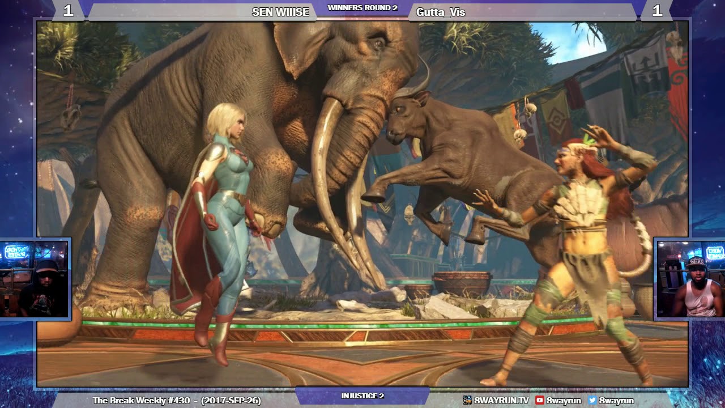Click the left player webcam feed
725x408 pixels.
click(35, 279)
